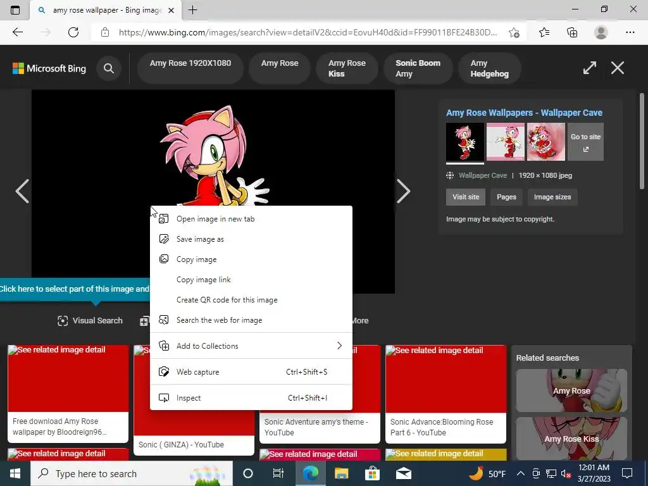Select the black-background Amy thumbnail

coord(465,142)
